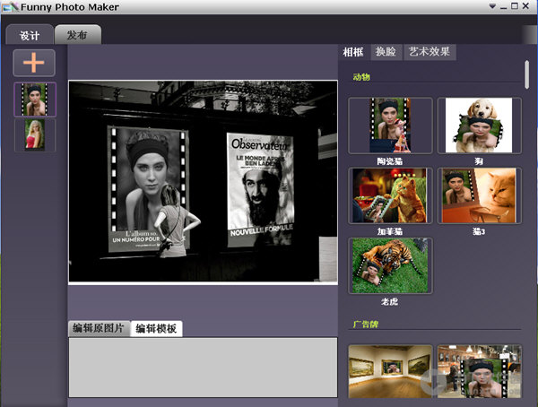The width and height of the screenshot is (538, 407).
Task: Select the 编辑原图片 tab
Action: [99, 328]
